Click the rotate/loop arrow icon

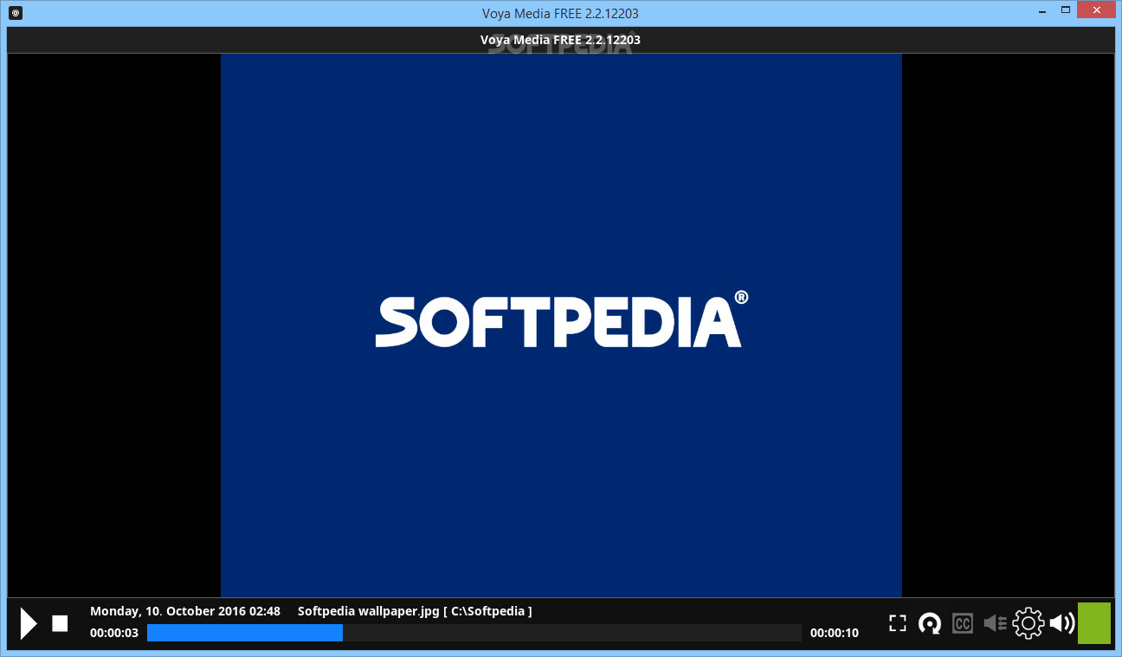(930, 623)
